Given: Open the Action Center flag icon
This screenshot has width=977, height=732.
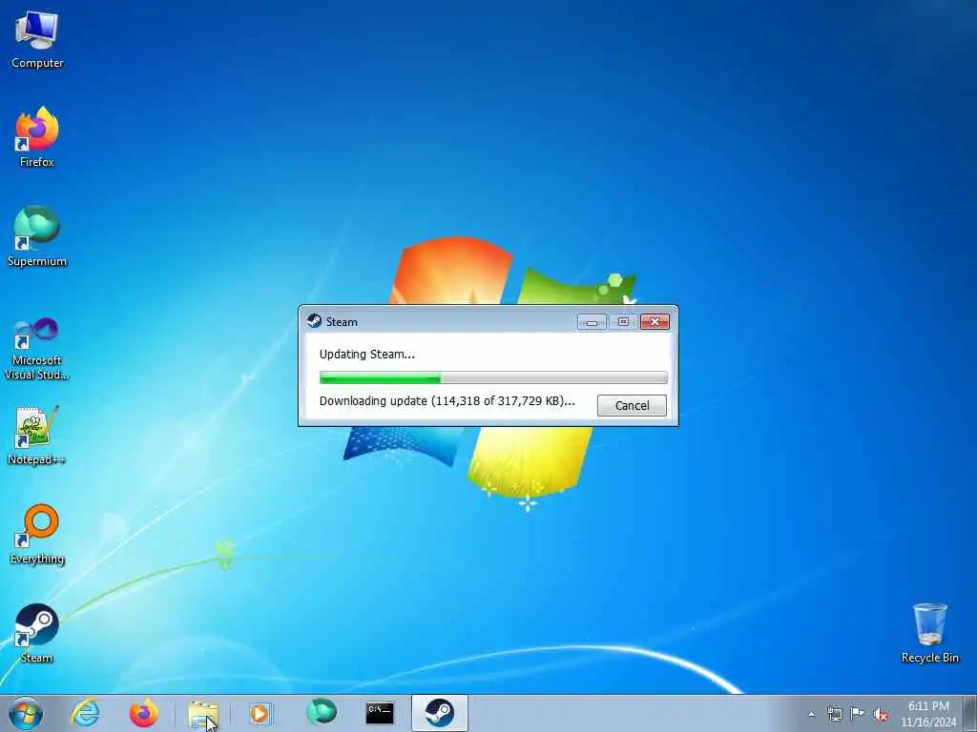Looking at the screenshot, I should pyautogui.click(x=858, y=714).
